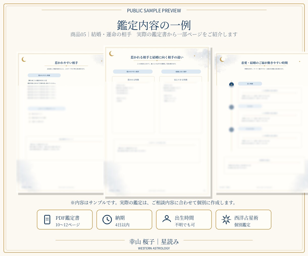Click the person icon beside 出生時間

coord(167,219)
